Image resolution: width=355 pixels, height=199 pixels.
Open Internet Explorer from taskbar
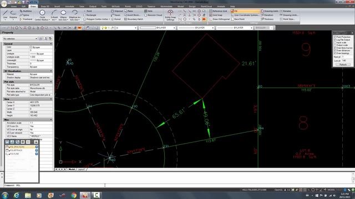coord(16,195)
